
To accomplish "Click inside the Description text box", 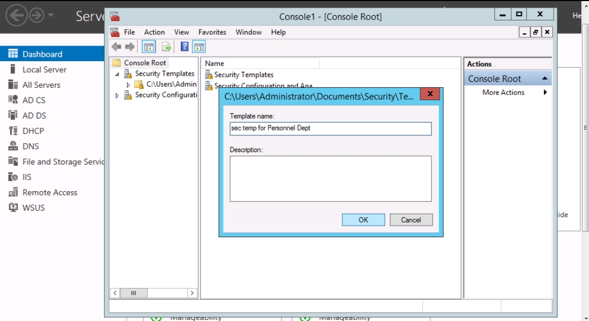I will [x=330, y=179].
